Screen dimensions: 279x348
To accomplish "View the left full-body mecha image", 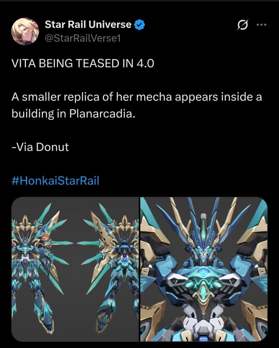I will [75, 269].
